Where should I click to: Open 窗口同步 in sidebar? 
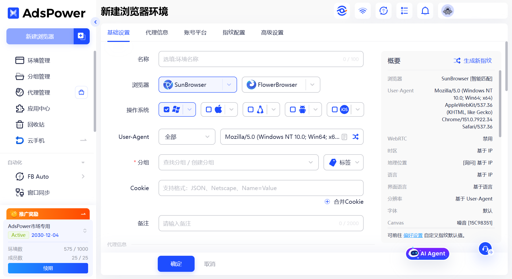click(39, 192)
